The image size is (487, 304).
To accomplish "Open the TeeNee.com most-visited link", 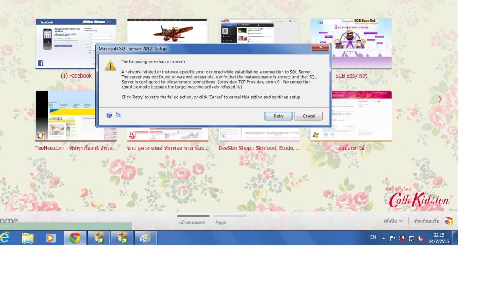I will pyautogui.click(x=76, y=148).
